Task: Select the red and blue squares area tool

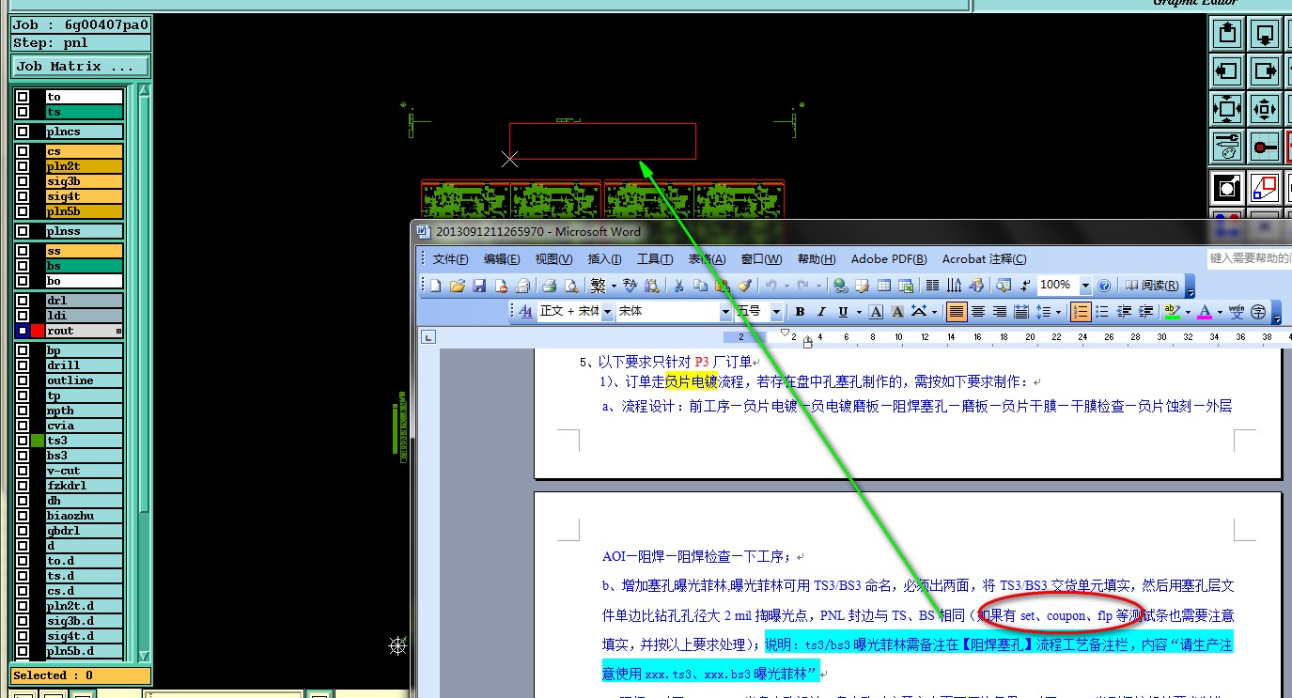Action: [1266, 187]
